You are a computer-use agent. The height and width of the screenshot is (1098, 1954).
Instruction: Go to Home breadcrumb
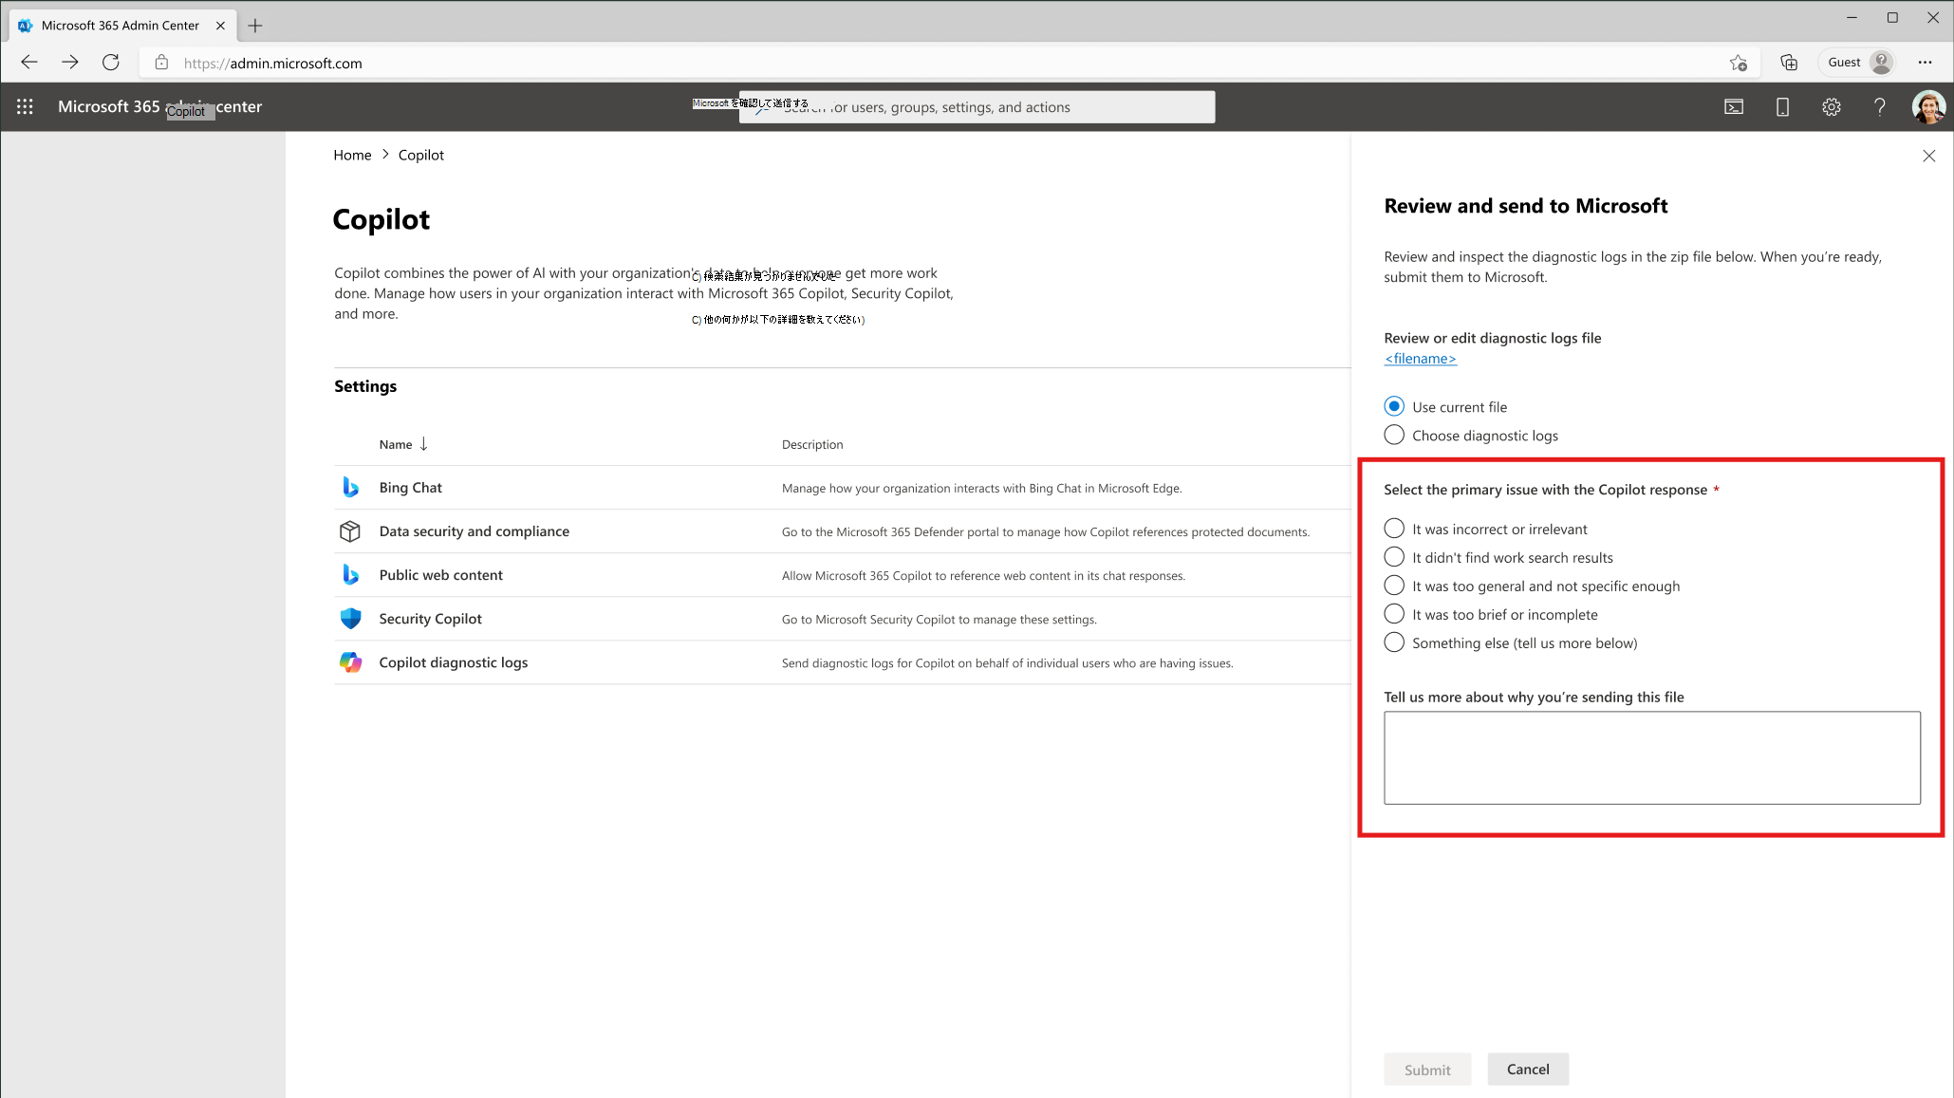[x=352, y=155]
